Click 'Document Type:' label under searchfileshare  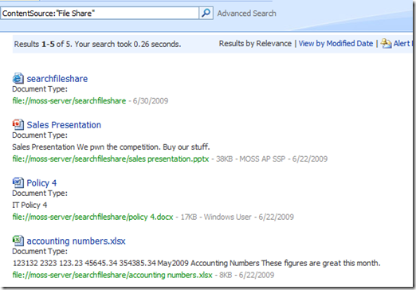[x=40, y=89]
